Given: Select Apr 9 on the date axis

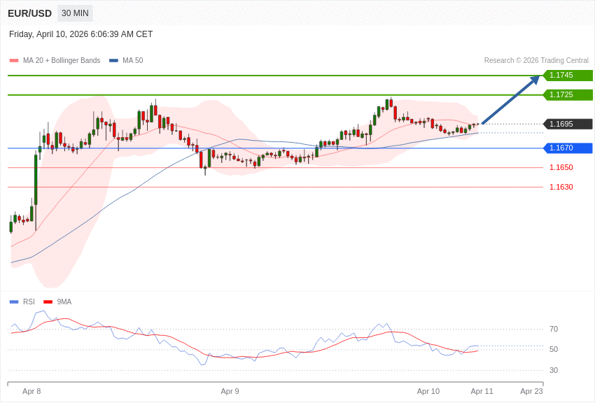Looking at the screenshot, I should tap(230, 391).
